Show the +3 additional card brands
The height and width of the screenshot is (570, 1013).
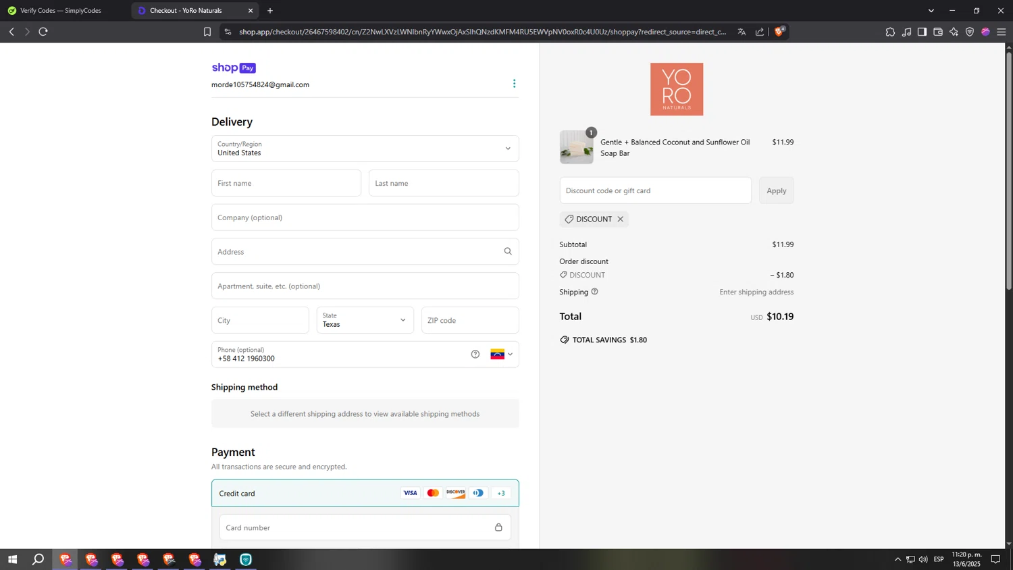(x=501, y=493)
